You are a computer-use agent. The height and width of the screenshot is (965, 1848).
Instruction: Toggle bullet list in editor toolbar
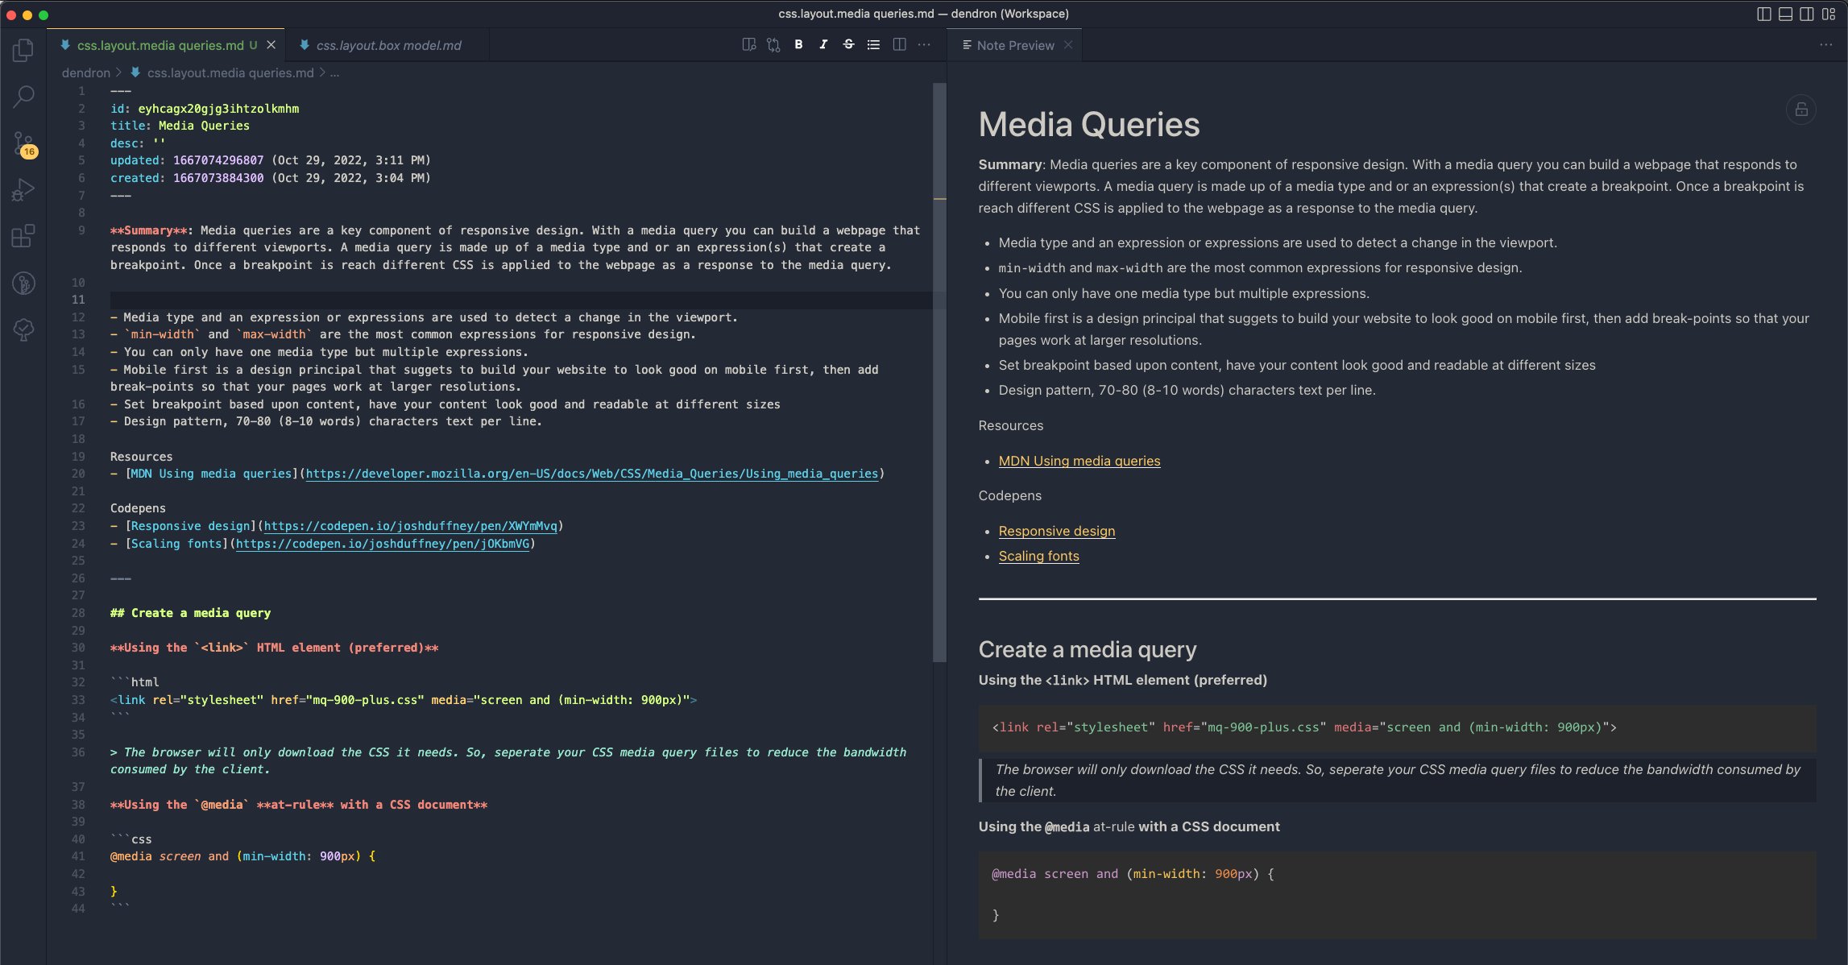[x=873, y=45]
